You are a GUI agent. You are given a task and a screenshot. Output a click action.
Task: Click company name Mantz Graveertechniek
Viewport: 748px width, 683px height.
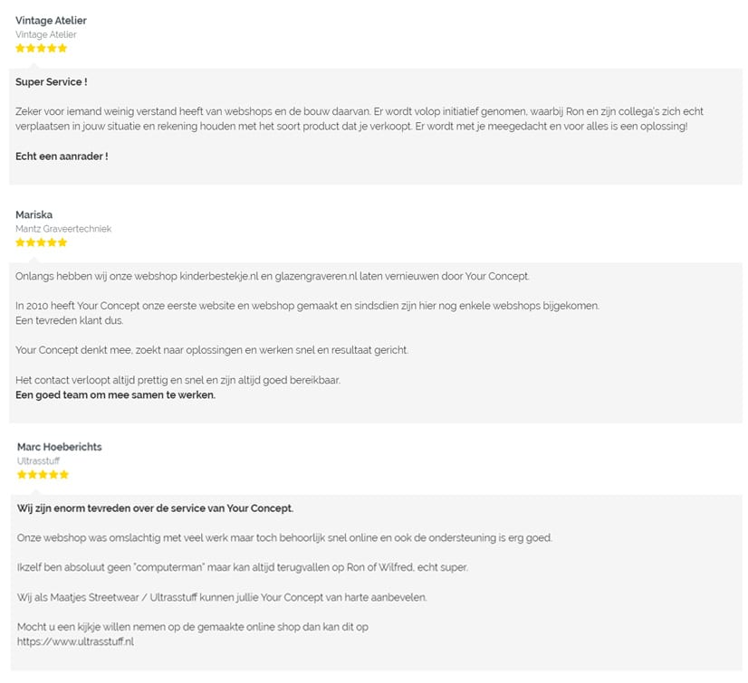pyautogui.click(x=63, y=229)
